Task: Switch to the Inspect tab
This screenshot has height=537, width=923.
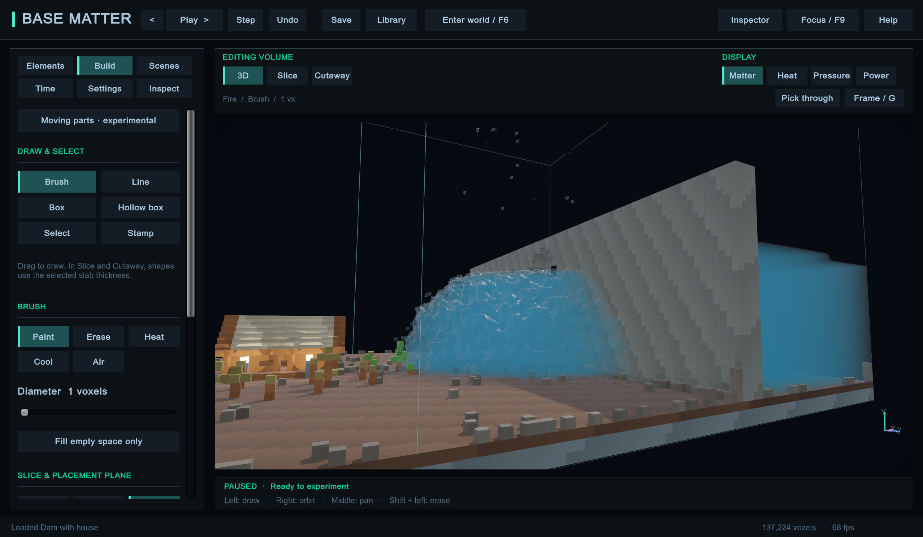Action: pyautogui.click(x=164, y=88)
